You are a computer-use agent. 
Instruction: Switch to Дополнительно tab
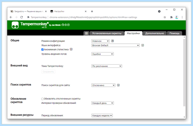pyautogui.click(x=155, y=33)
